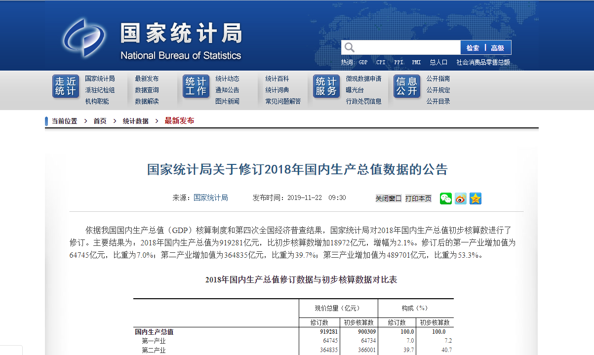Go to 统计动态 in navigation

(227, 79)
